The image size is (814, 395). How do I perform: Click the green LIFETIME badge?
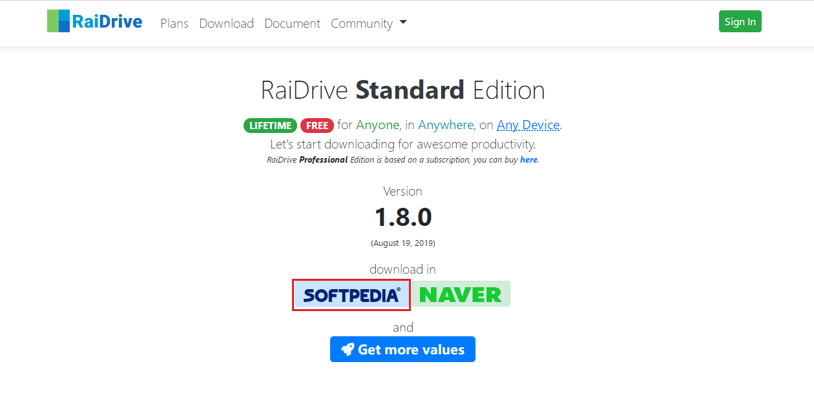[x=270, y=126]
